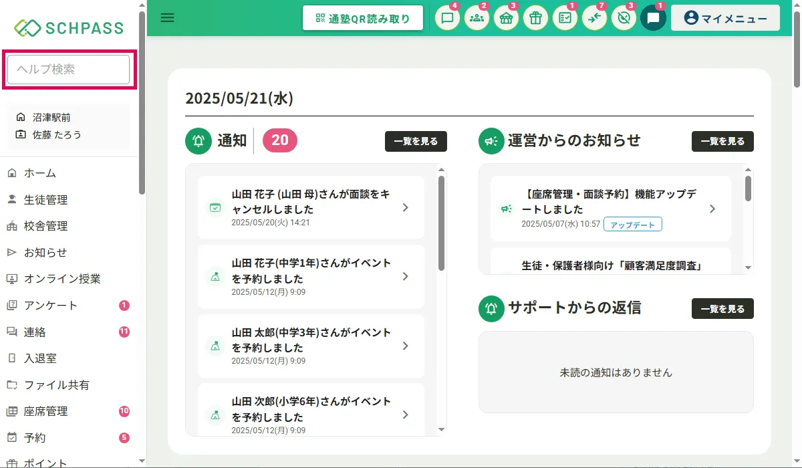This screenshot has width=802, height=468.
Task: Click the bell icon beside サポートからの返信
Action: pos(492,308)
